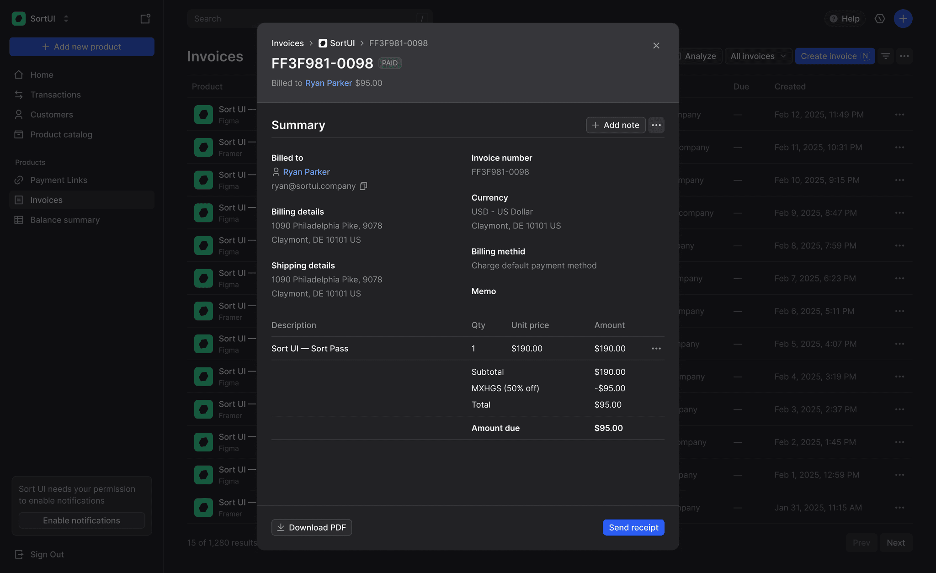936x573 pixels.
Task: Go to Next page of invoices
Action: tap(896, 543)
